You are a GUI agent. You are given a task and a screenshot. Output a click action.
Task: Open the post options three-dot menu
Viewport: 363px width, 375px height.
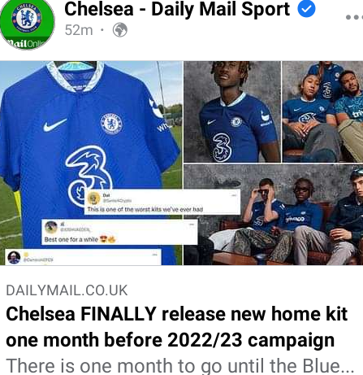pyautogui.click(x=355, y=17)
